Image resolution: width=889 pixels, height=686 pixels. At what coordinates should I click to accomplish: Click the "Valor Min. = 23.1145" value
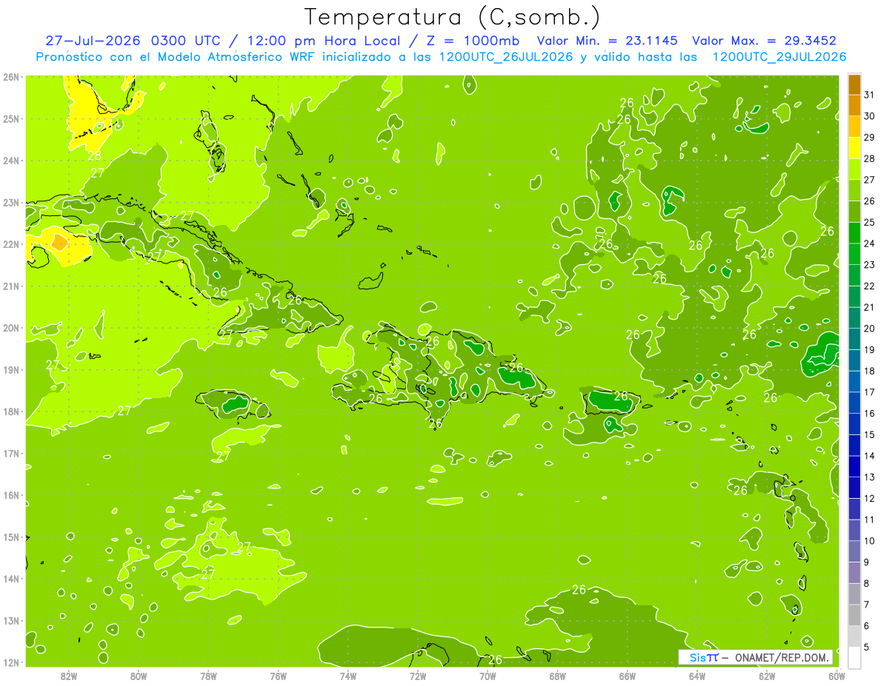point(607,41)
